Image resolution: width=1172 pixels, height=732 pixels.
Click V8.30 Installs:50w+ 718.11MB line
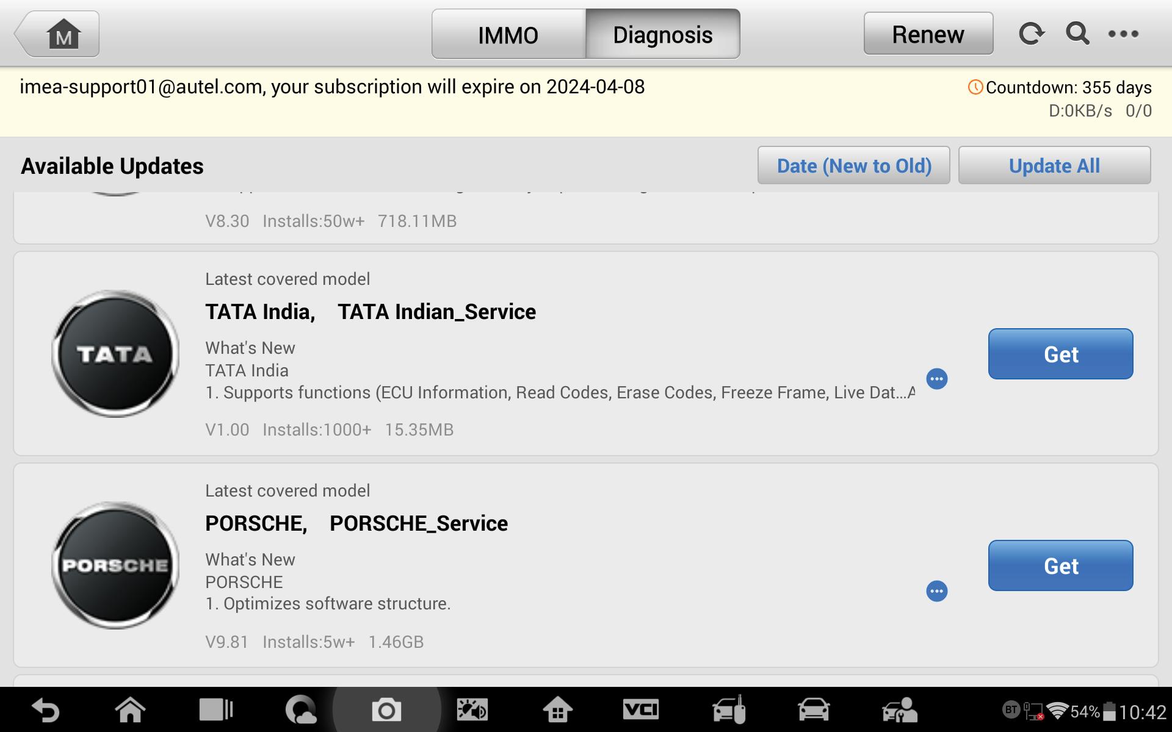tap(331, 221)
